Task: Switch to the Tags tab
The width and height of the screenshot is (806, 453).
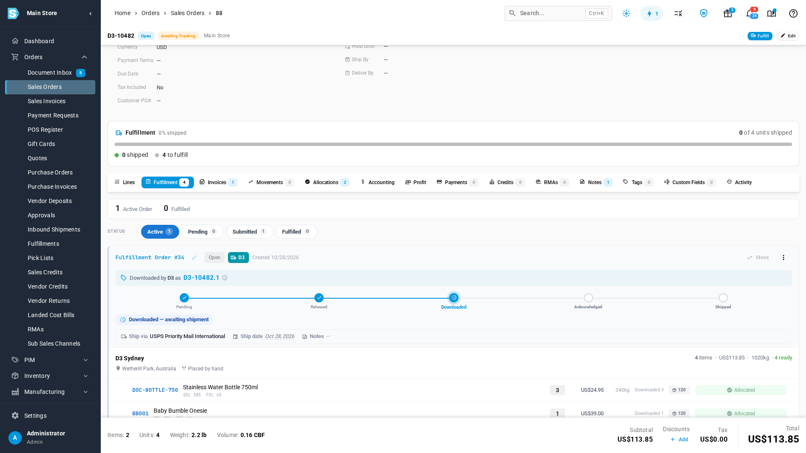Action: 638,182
